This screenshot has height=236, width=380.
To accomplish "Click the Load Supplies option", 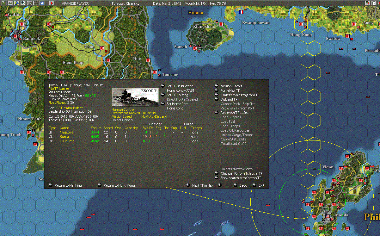I will [x=231, y=117].
